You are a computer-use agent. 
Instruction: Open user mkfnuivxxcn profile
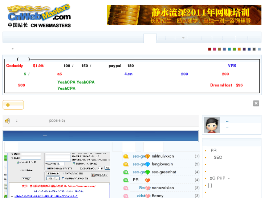(163, 156)
